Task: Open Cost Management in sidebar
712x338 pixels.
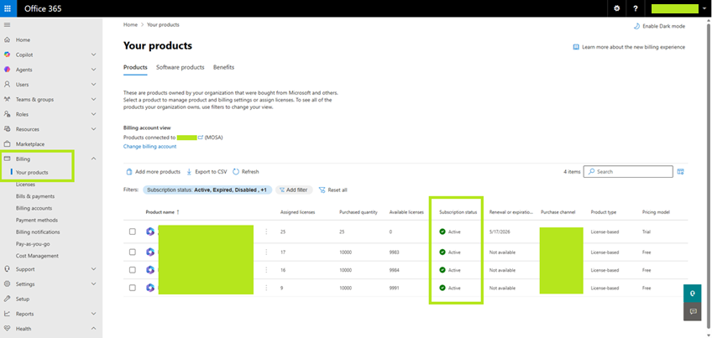Action: point(37,256)
